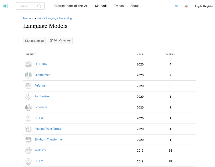
Task: Open the Methods navigation item
Action: coord(101,6)
